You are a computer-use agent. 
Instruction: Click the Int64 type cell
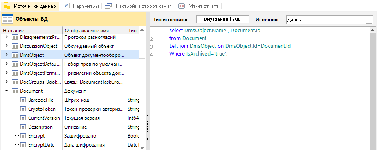[133, 118]
